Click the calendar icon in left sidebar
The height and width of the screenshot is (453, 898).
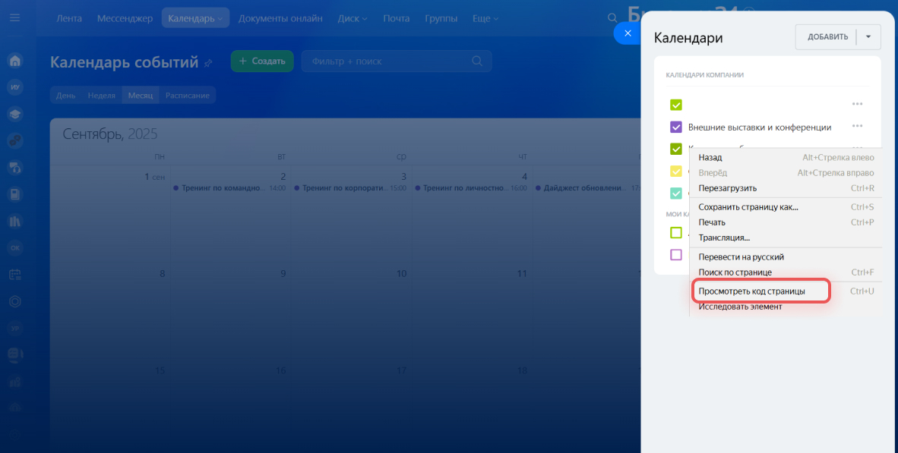pos(15,275)
